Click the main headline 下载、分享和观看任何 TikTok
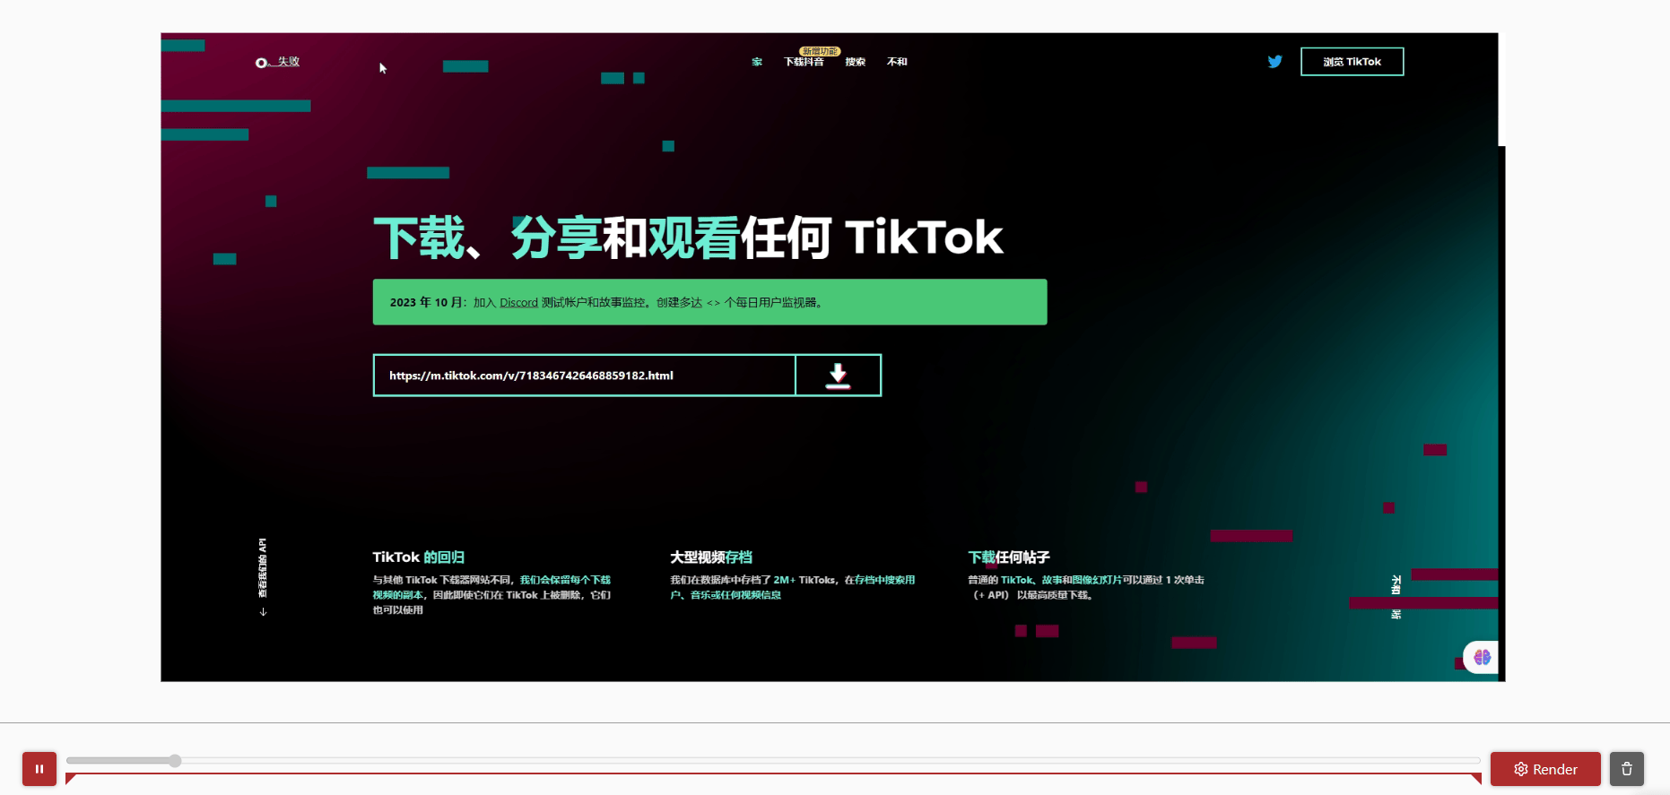This screenshot has height=795, width=1670. [688, 238]
